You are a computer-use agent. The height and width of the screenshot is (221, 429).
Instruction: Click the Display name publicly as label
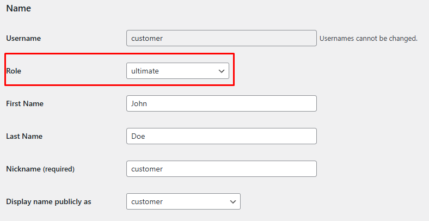coord(48,201)
